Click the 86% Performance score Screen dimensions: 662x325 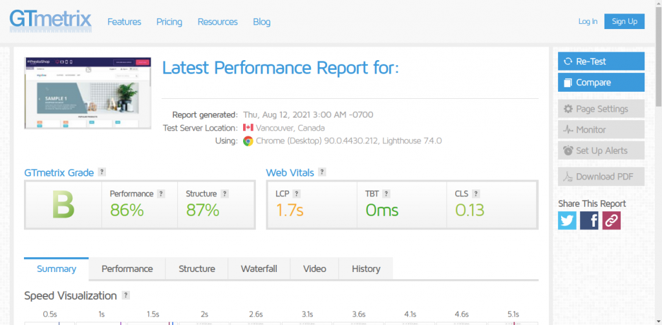127,210
